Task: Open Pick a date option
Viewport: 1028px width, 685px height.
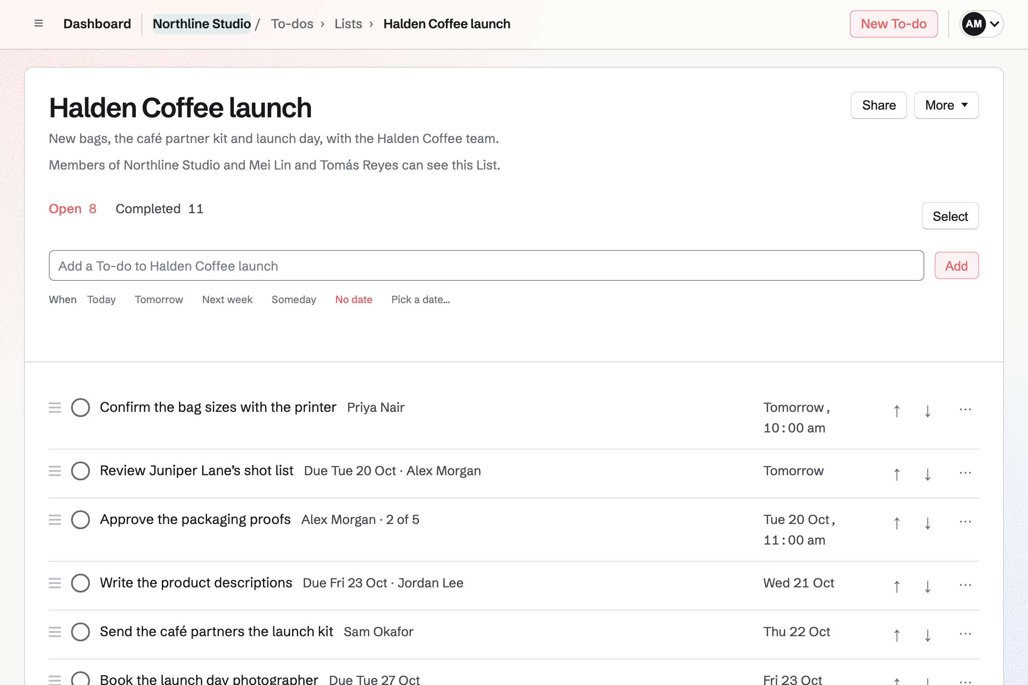Action: coord(421,300)
